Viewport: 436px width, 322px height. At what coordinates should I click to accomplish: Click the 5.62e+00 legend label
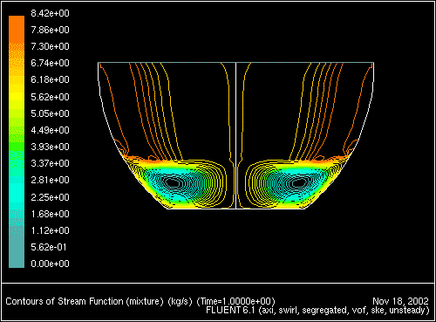[50, 97]
